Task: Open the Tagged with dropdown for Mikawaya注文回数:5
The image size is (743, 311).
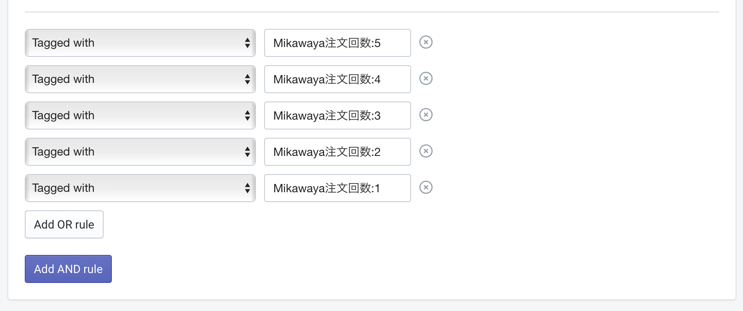Action: pyautogui.click(x=140, y=43)
